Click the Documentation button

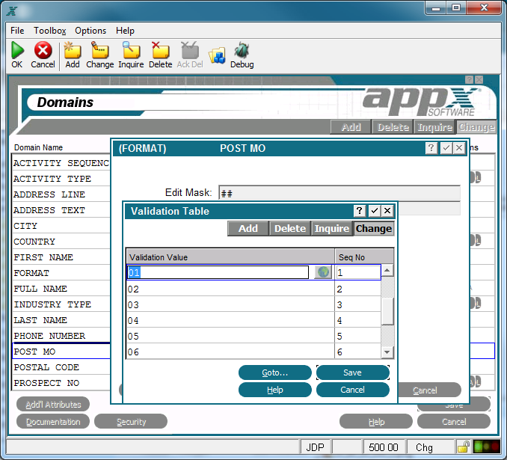coord(53,422)
